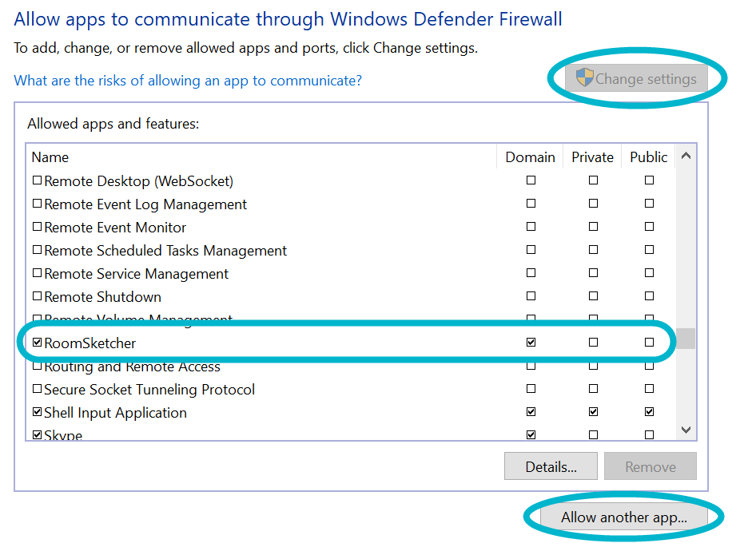Viewport: 748px width, 551px height.
Task: Uncheck the RoomSketcher name checkbox
Action: click(37, 343)
